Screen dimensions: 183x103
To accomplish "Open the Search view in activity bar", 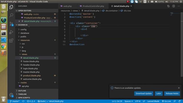I will point(11,15).
